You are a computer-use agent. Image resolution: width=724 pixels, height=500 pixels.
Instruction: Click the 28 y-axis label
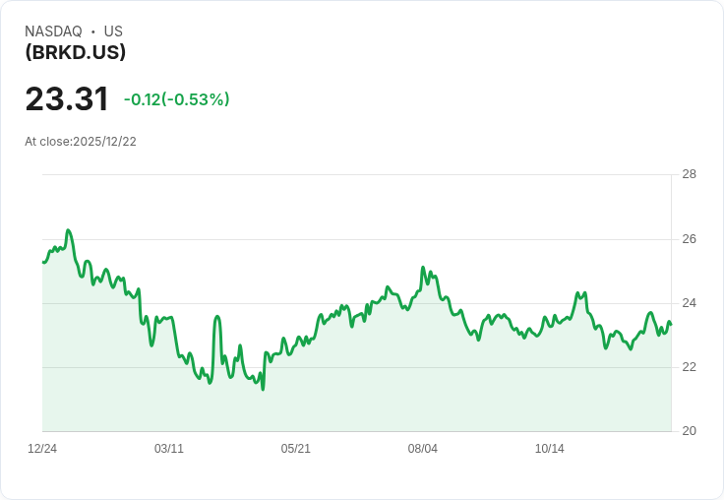[x=689, y=175]
